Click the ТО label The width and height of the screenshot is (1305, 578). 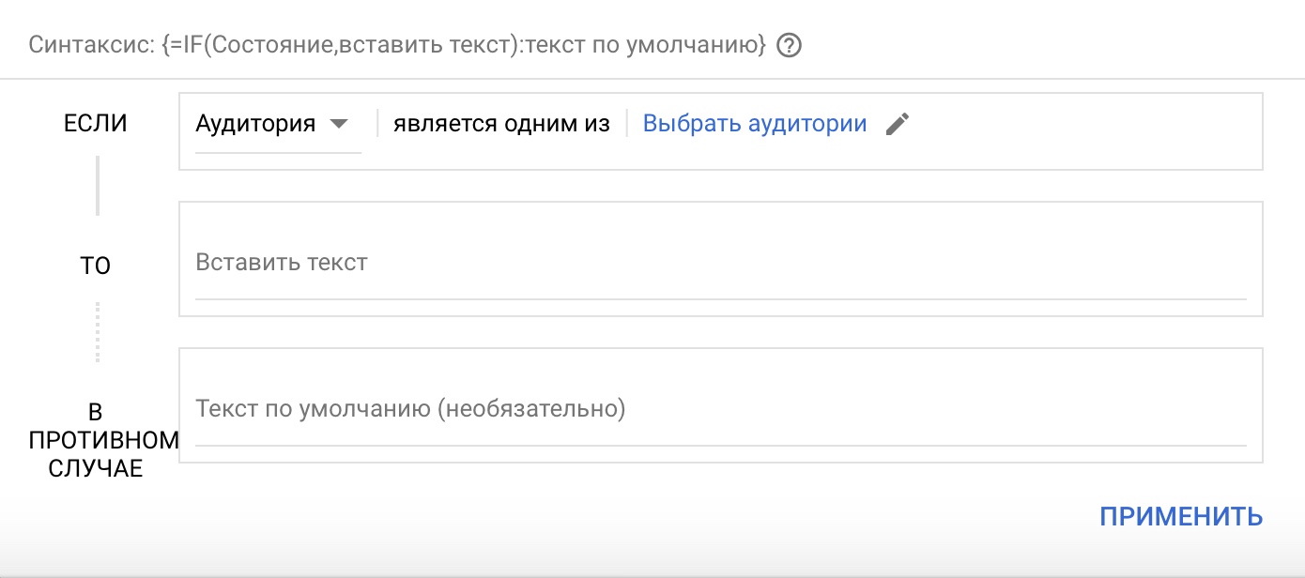pos(95,266)
